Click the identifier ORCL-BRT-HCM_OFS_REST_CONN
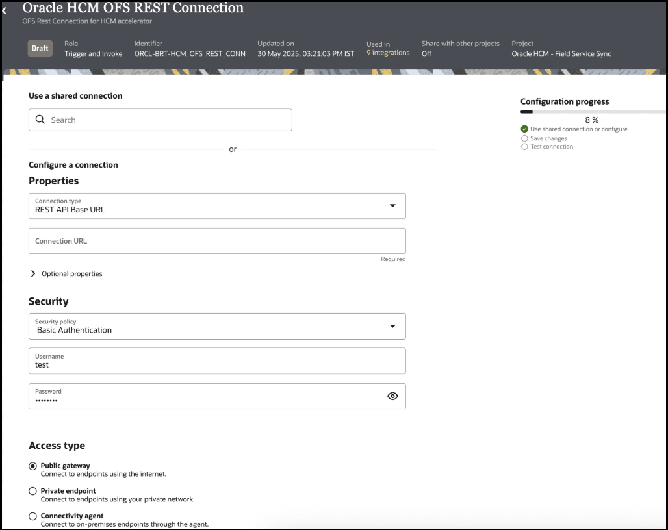Screen dimensions: 668x530 [x=190, y=54]
